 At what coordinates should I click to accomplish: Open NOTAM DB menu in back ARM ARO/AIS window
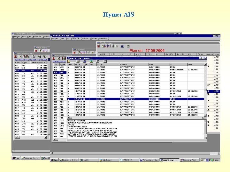pos(36,37)
